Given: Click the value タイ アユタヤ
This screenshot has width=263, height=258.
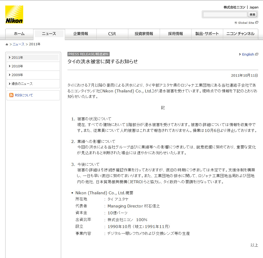Looking at the screenshot, I should [x=118, y=199].
